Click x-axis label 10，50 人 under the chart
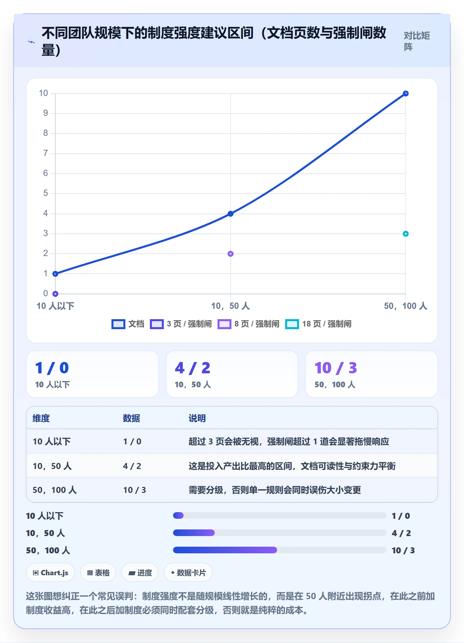This screenshot has height=643, width=464. [x=231, y=306]
